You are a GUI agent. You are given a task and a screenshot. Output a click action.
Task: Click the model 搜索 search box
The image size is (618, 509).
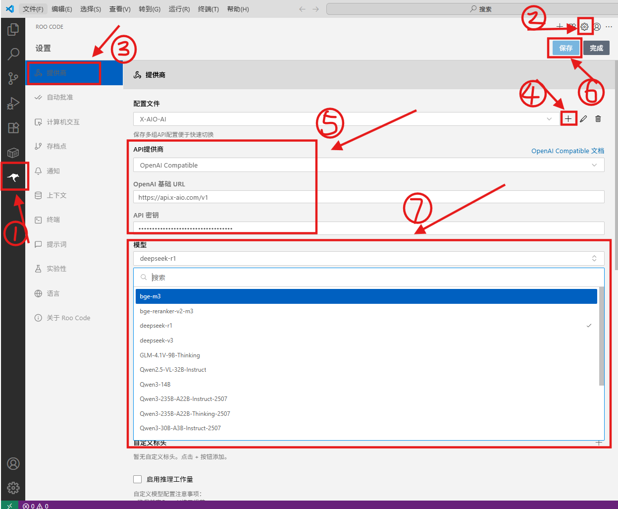tap(369, 278)
